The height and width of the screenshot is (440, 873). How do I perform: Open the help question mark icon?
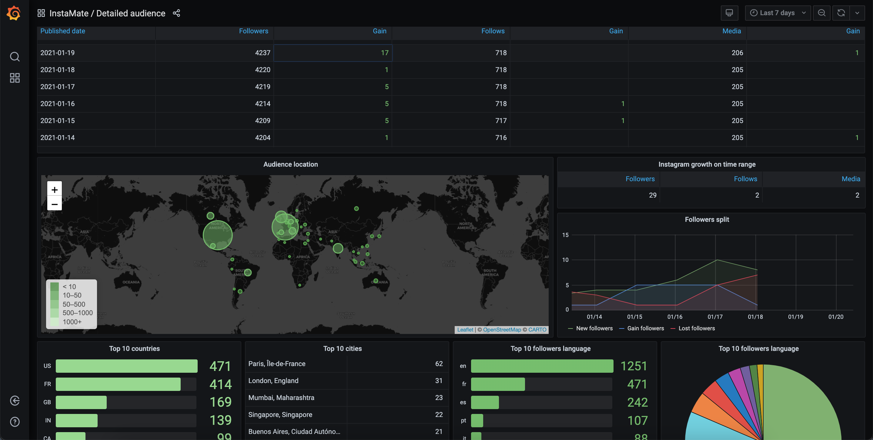pos(15,422)
